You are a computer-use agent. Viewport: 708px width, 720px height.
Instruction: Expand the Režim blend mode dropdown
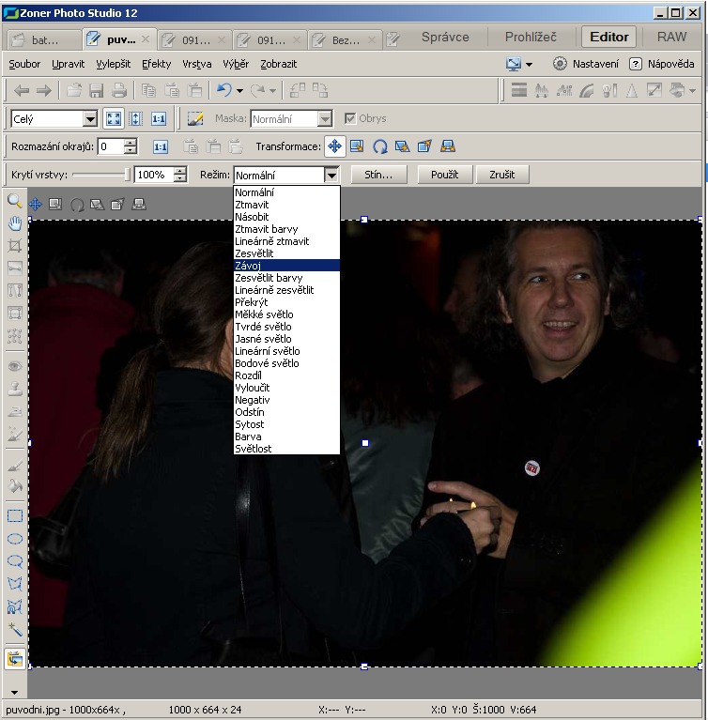(331, 175)
